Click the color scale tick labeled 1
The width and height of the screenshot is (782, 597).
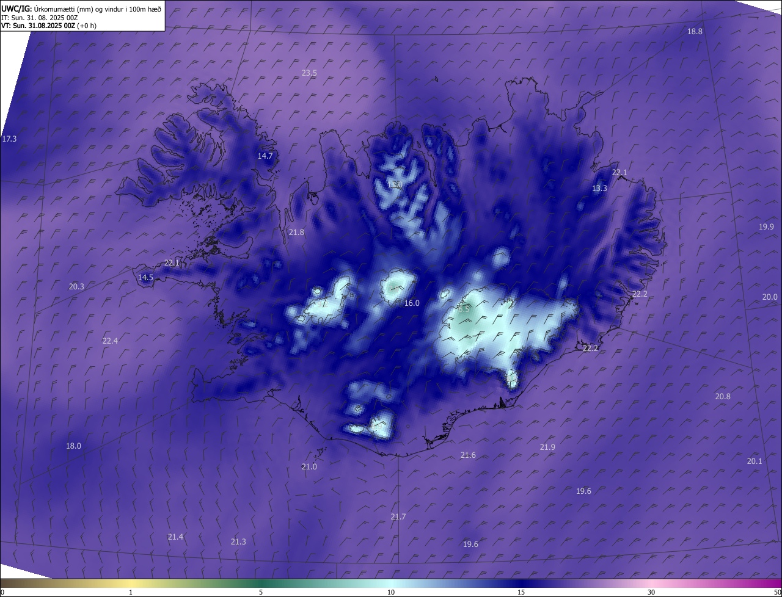[x=131, y=593]
